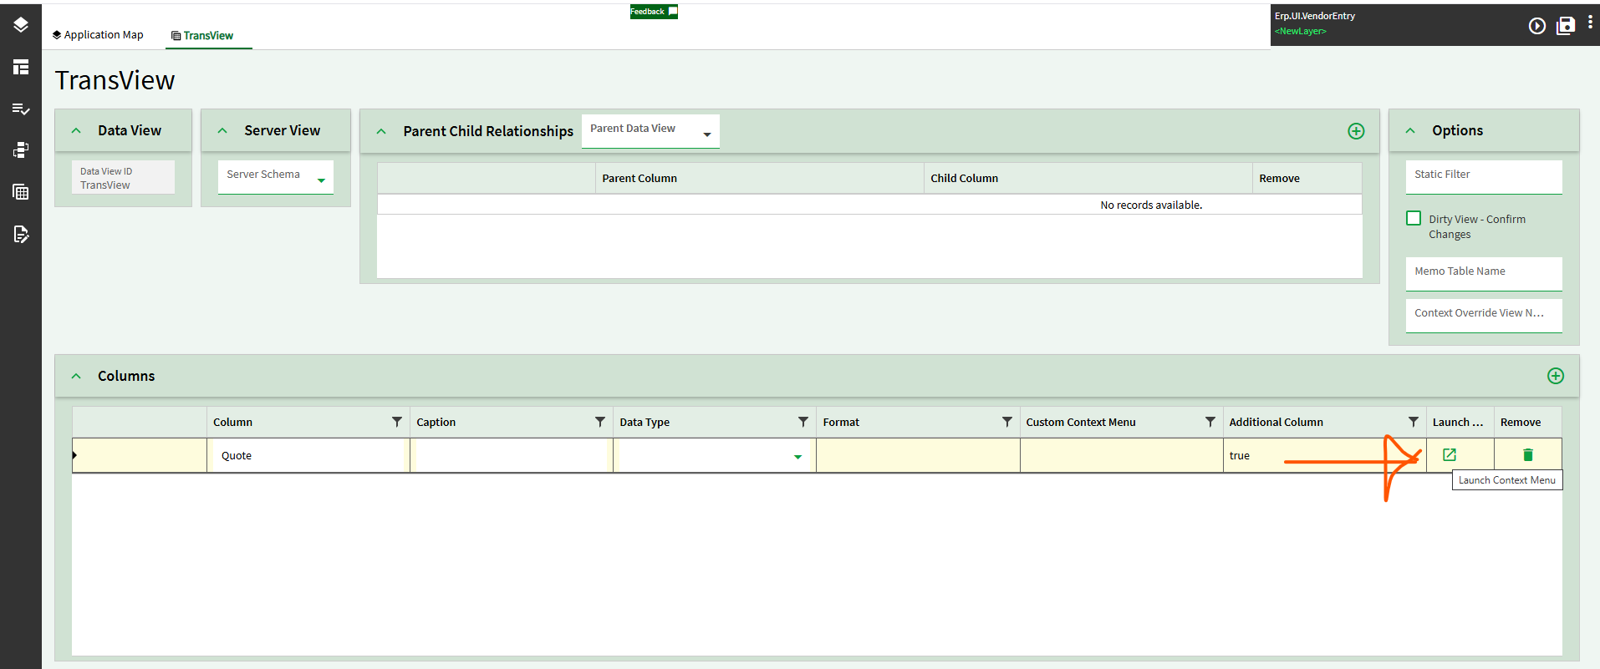
Task: Click the Static Filter field
Action: (1484, 177)
